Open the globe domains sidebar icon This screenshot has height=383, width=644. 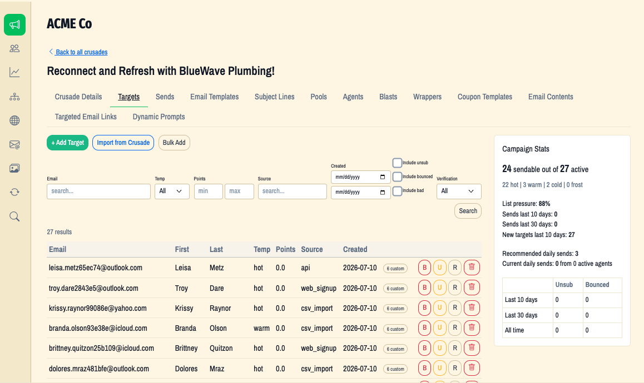15,120
